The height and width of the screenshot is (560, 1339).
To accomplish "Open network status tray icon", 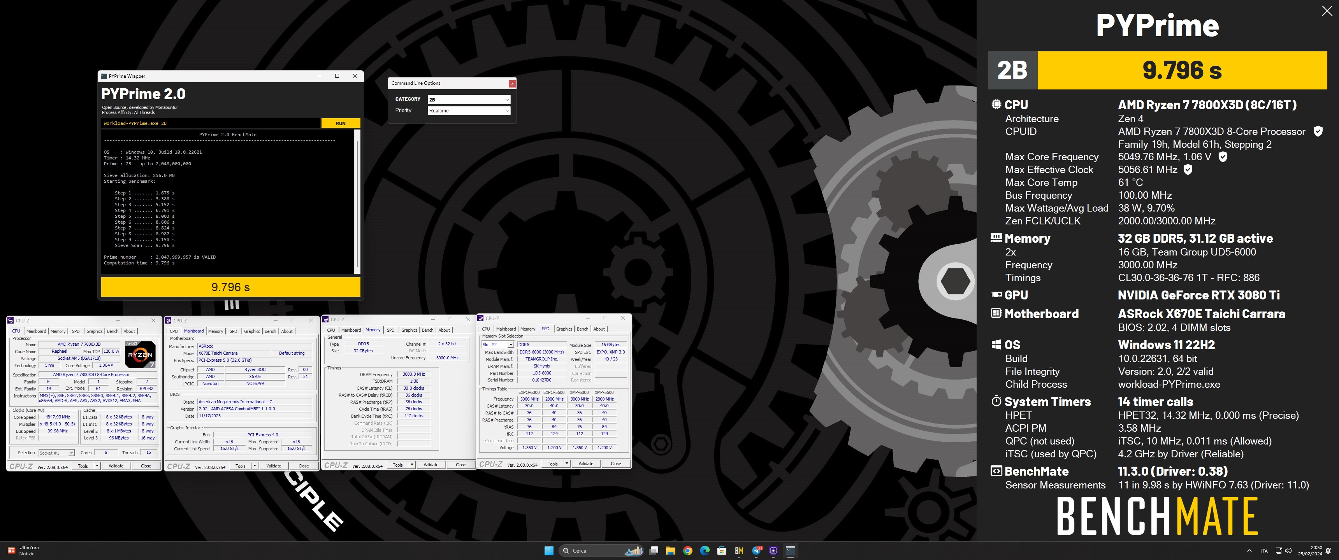I will click(1279, 551).
